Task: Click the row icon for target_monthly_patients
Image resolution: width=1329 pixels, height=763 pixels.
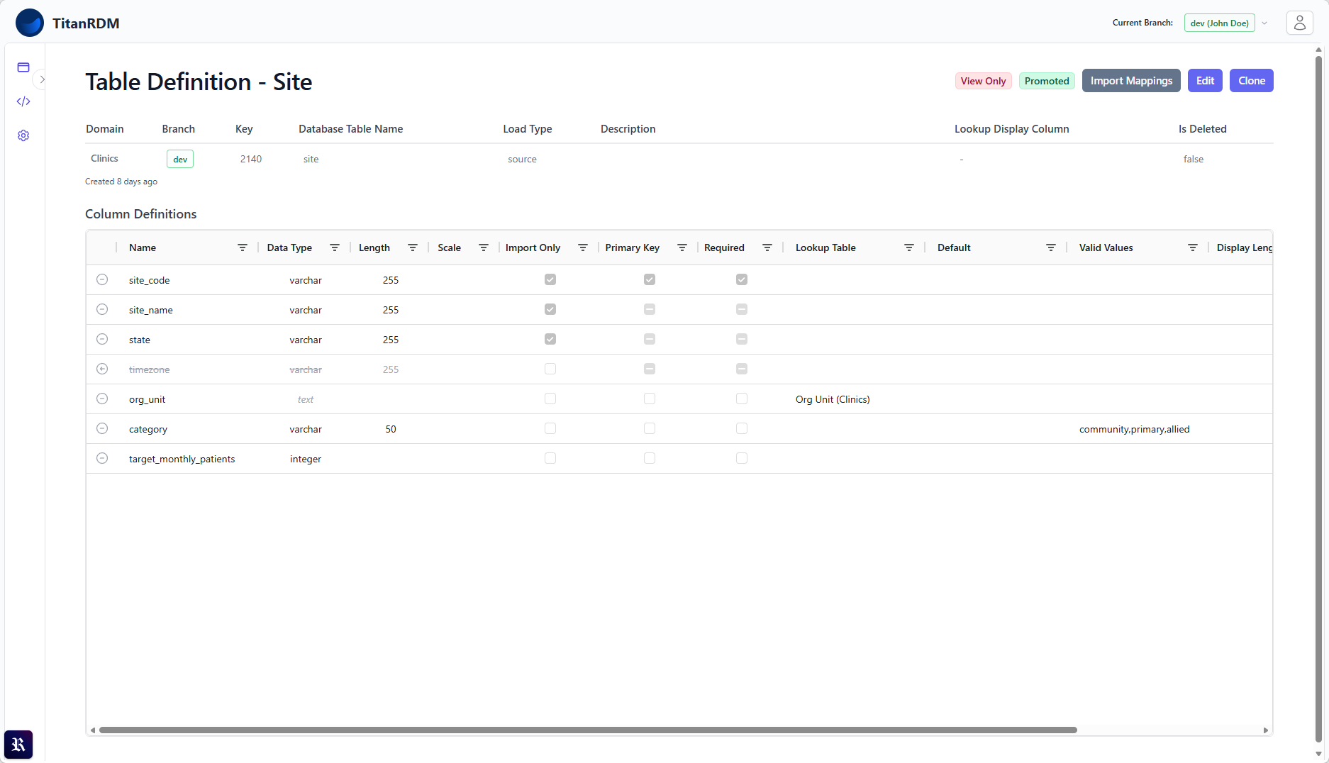Action: click(102, 458)
